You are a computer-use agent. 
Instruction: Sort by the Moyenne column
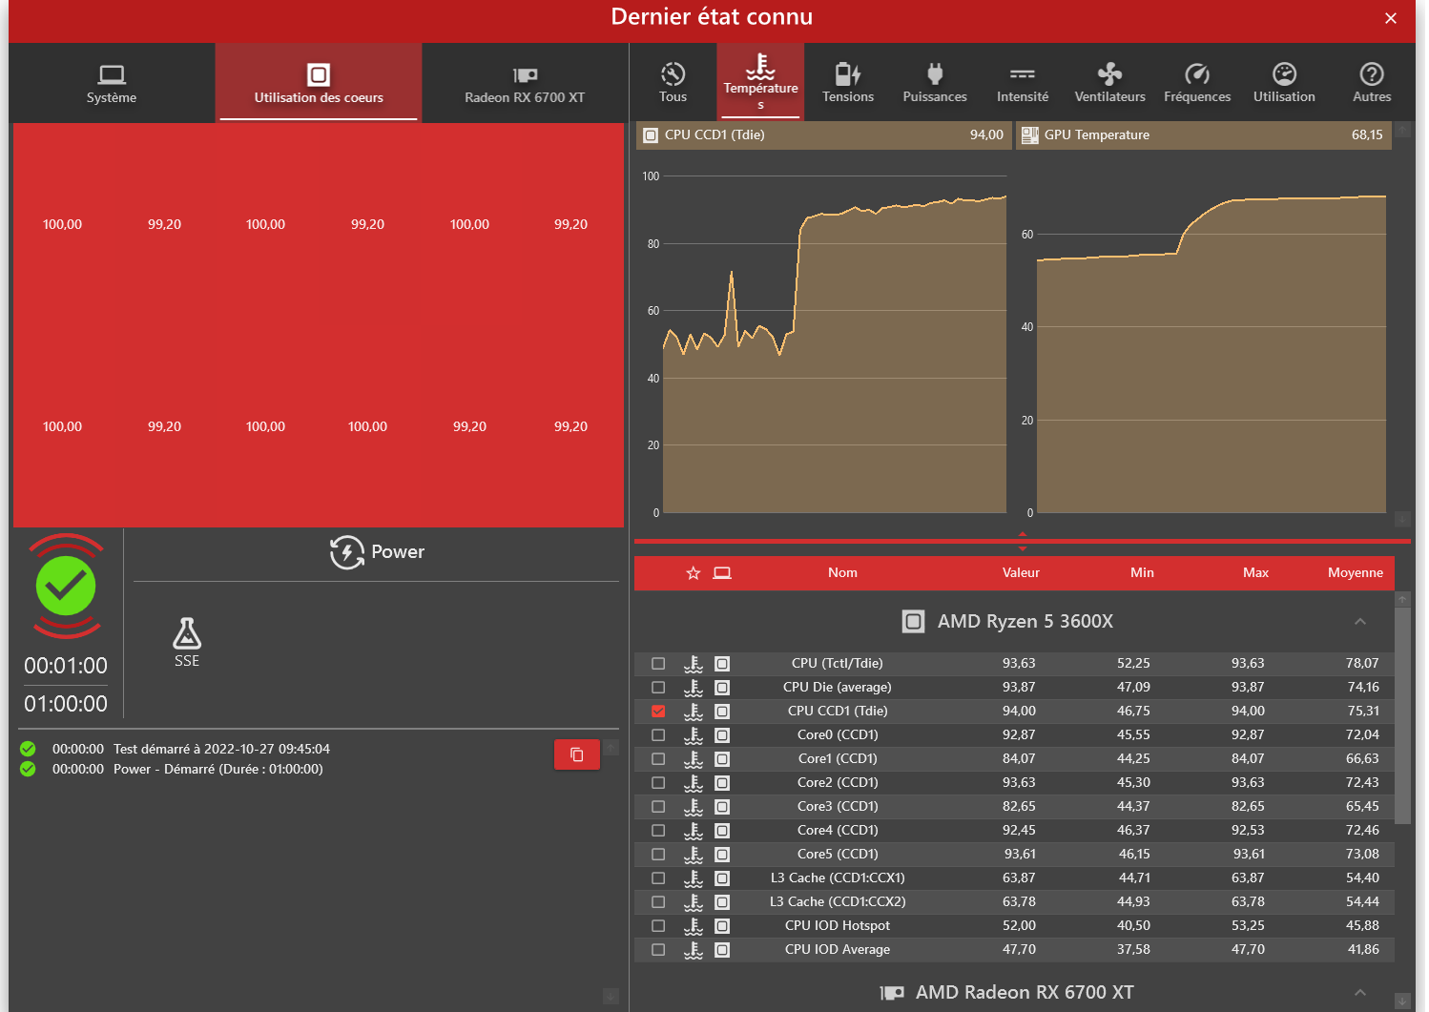[x=1356, y=573]
